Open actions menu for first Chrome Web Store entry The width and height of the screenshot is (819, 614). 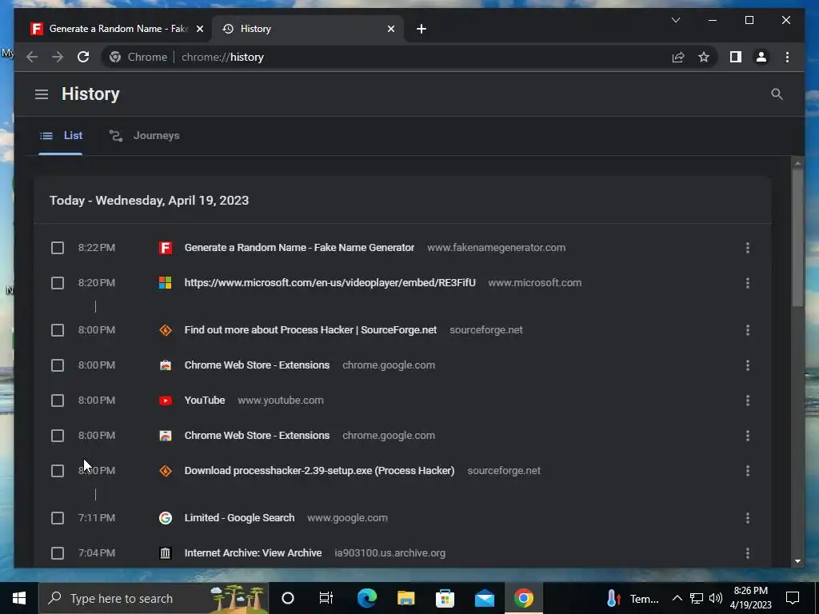pos(748,365)
